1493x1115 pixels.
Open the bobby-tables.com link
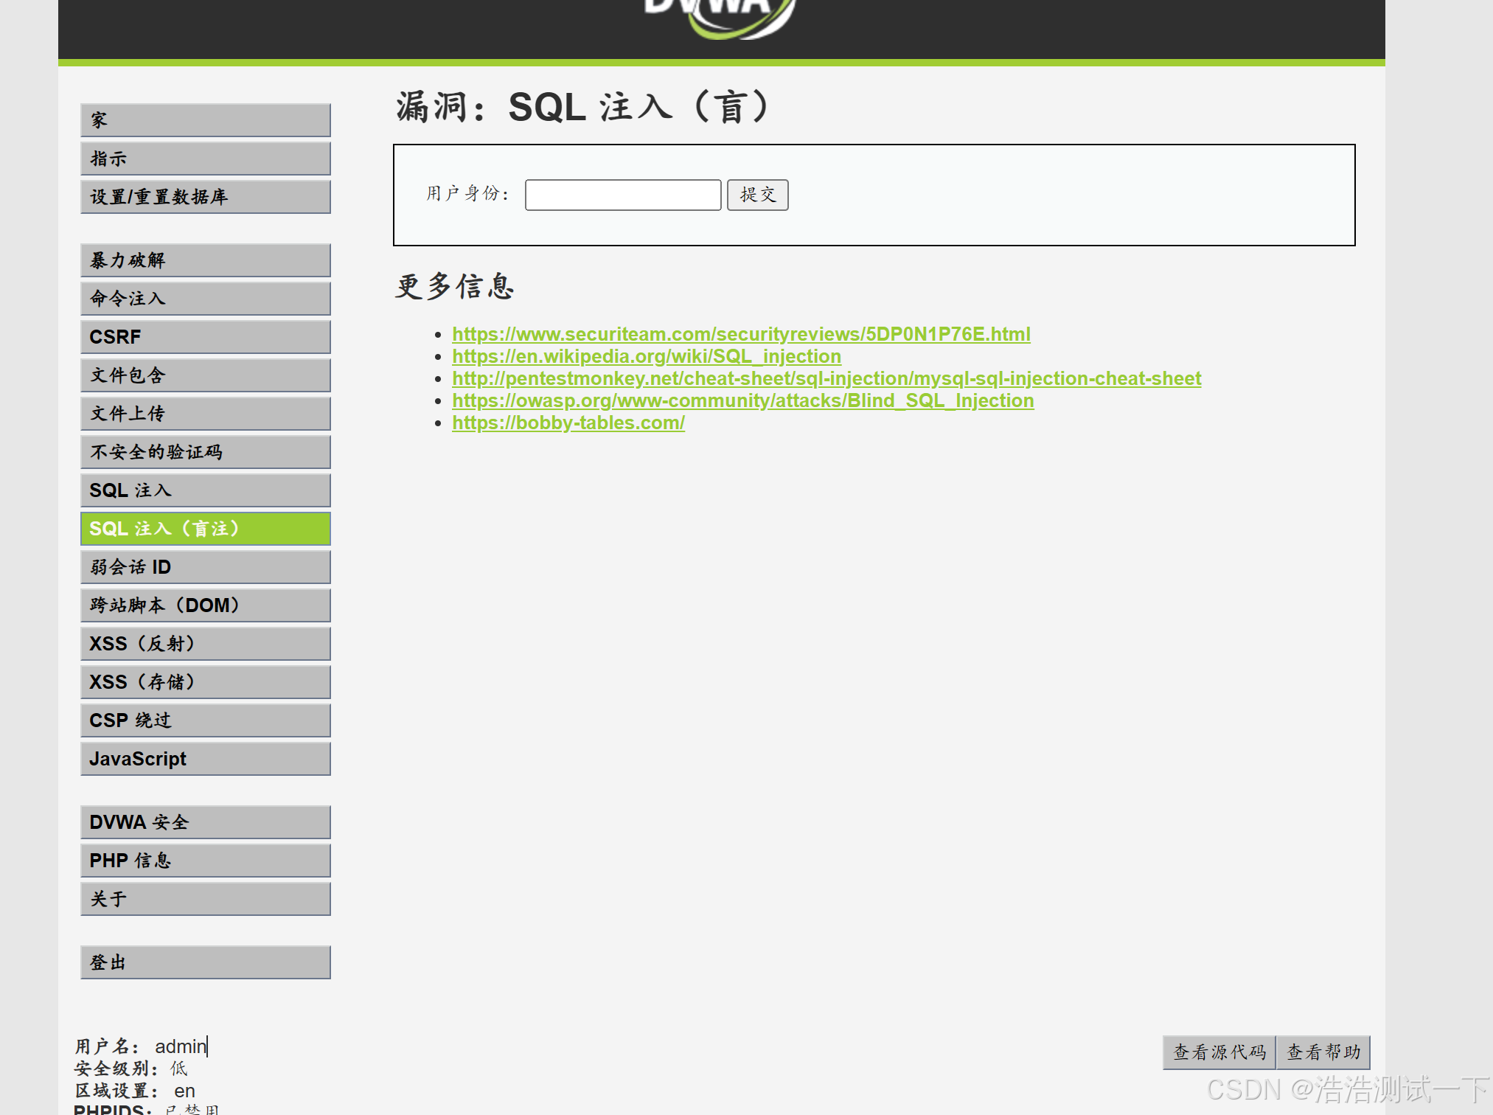point(568,423)
